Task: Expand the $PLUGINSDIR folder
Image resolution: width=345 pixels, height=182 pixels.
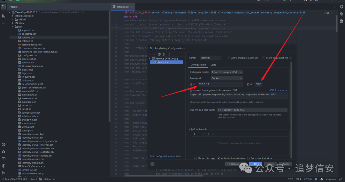Action: (13, 16)
